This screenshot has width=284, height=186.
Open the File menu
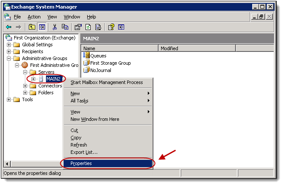[x=17, y=17]
